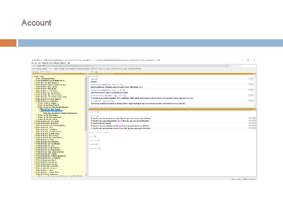This screenshot has width=283, height=212.
Task: Select the Constitution class in tree
Action: pyautogui.click(x=49, y=144)
